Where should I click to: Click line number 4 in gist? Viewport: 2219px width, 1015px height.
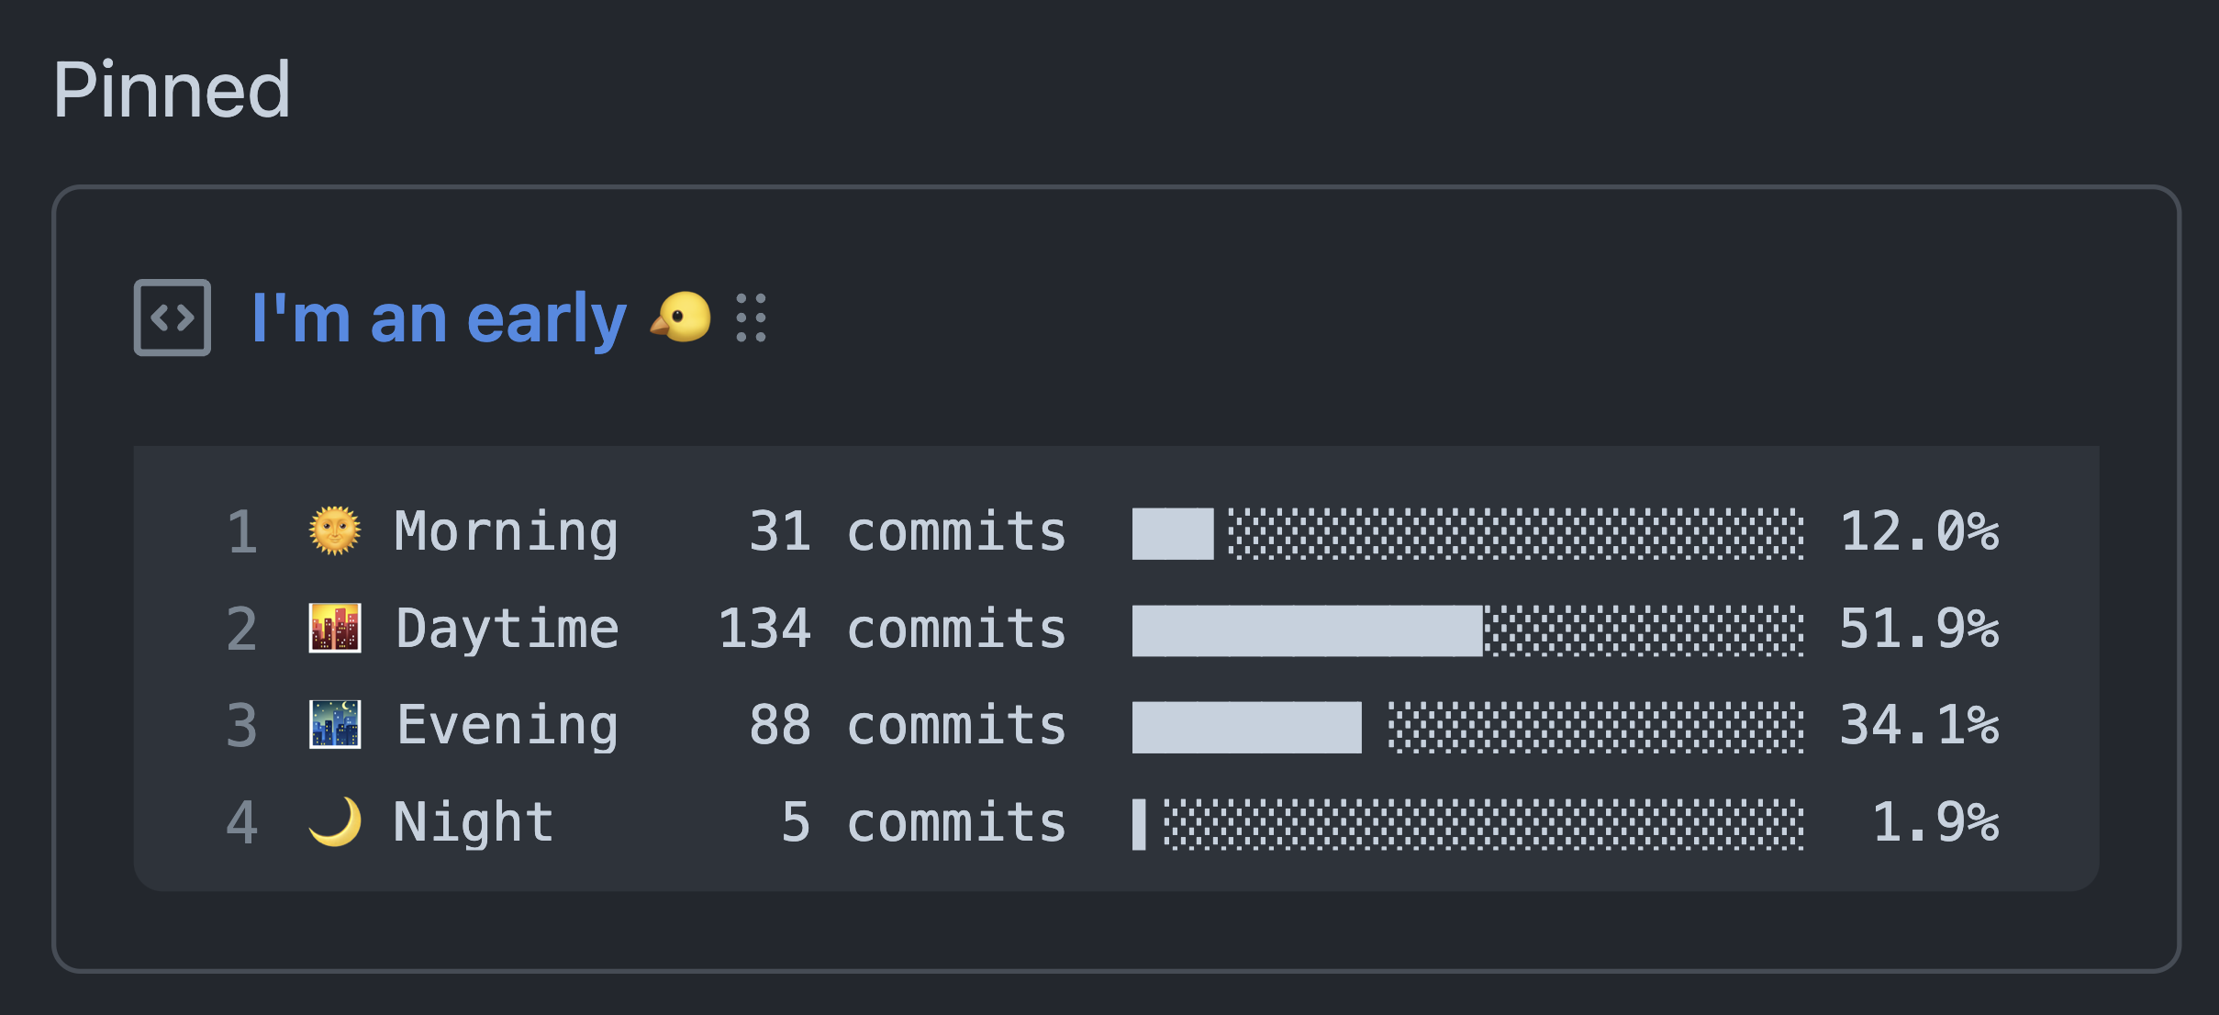[x=242, y=822]
